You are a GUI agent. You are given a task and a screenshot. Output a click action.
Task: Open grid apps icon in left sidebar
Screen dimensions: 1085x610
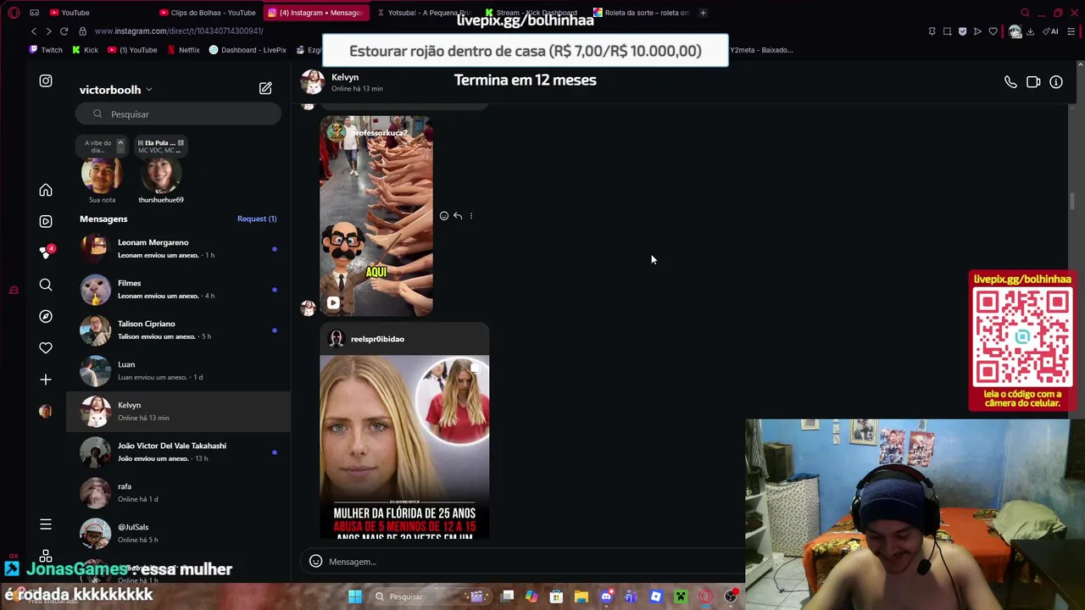pyautogui.click(x=46, y=556)
